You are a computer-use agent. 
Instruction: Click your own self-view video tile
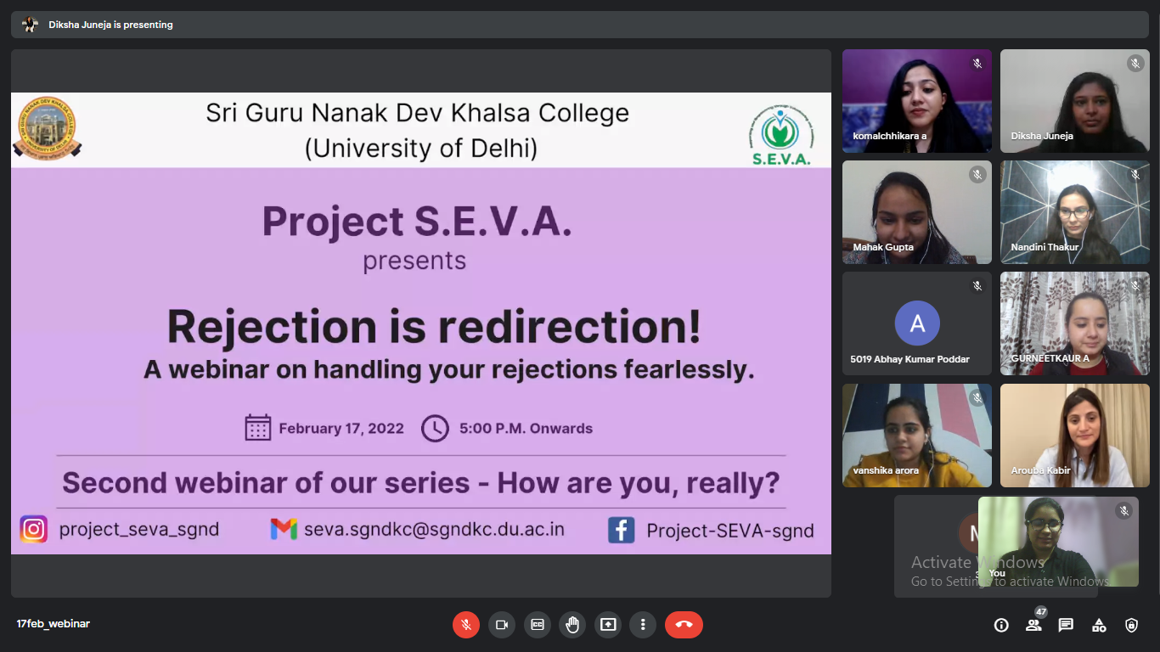tap(1057, 541)
